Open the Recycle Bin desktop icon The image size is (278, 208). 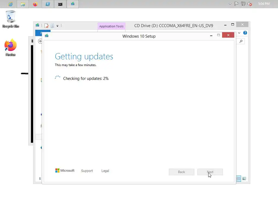click(x=11, y=19)
